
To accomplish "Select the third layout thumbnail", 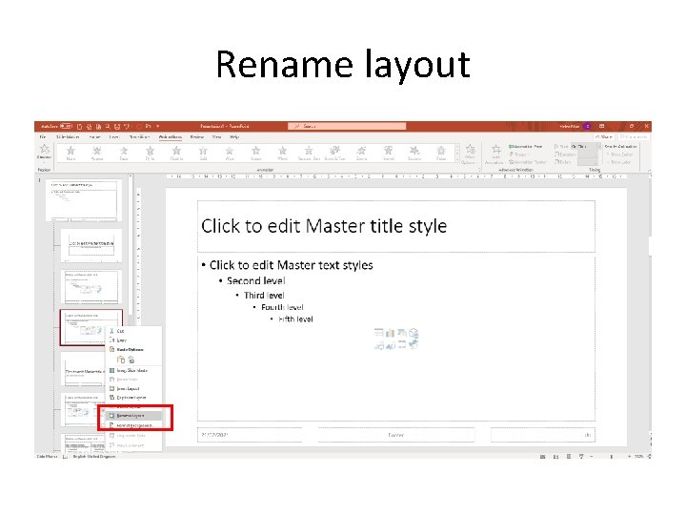I will [x=91, y=328].
